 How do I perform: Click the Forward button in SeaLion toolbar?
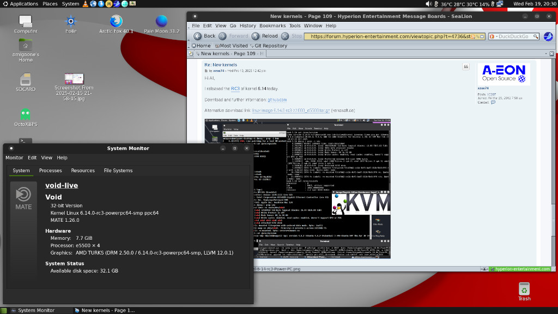(x=233, y=36)
